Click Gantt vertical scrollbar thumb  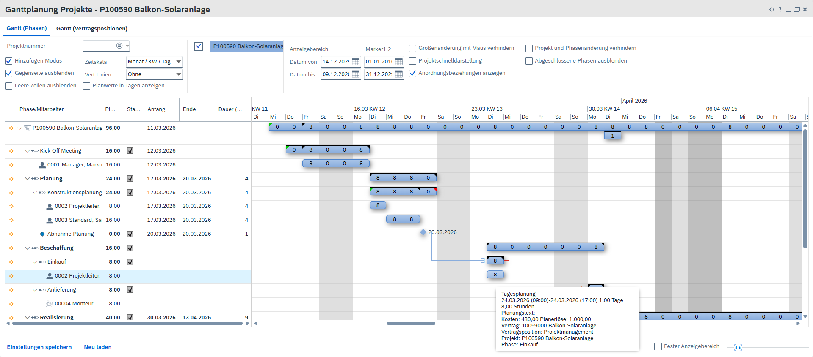coord(805,188)
